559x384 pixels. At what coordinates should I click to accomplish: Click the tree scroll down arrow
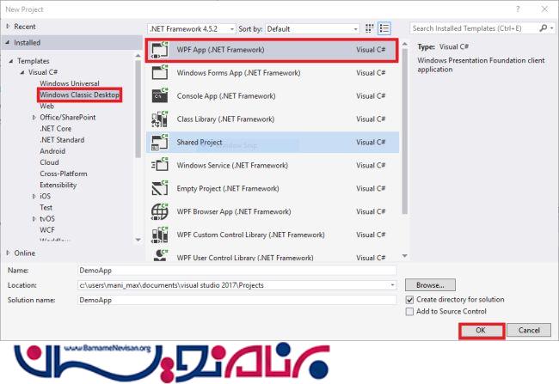138,240
